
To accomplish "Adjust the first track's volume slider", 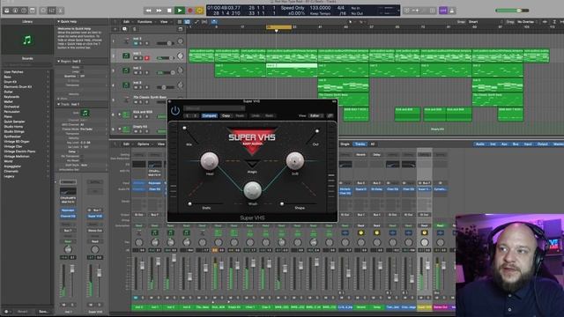I will click(x=166, y=43).
